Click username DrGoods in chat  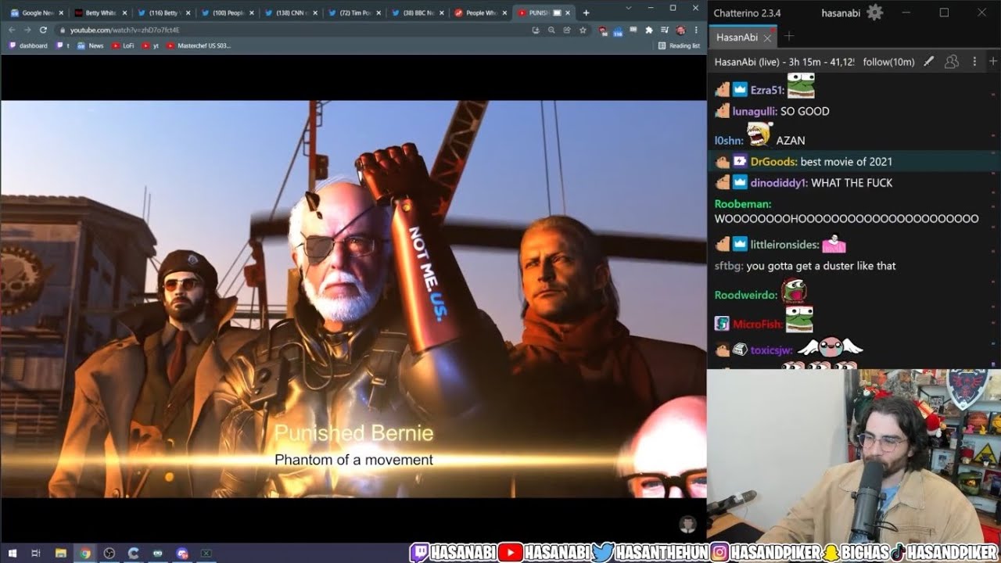tap(773, 162)
